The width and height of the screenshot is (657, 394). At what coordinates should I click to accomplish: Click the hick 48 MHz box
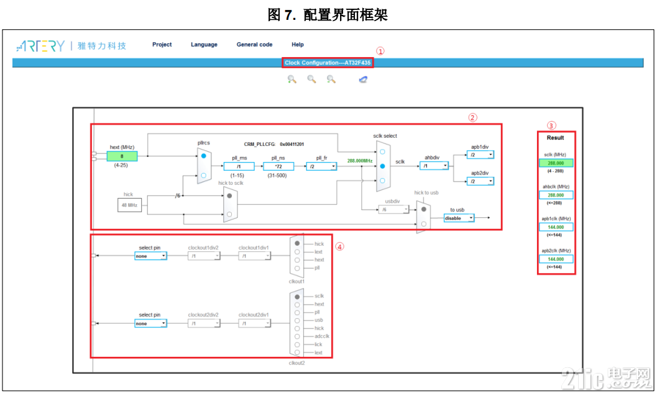click(129, 205)
